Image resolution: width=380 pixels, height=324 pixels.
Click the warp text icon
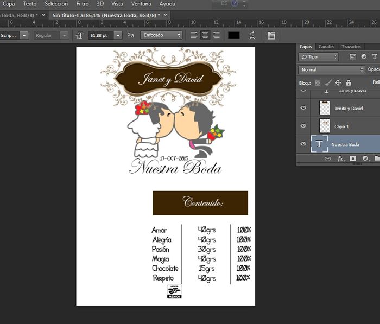tap(252, 35)
